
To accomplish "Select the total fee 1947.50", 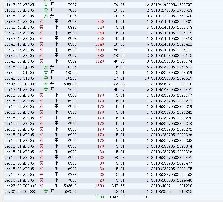I will (x=117, y=197).
